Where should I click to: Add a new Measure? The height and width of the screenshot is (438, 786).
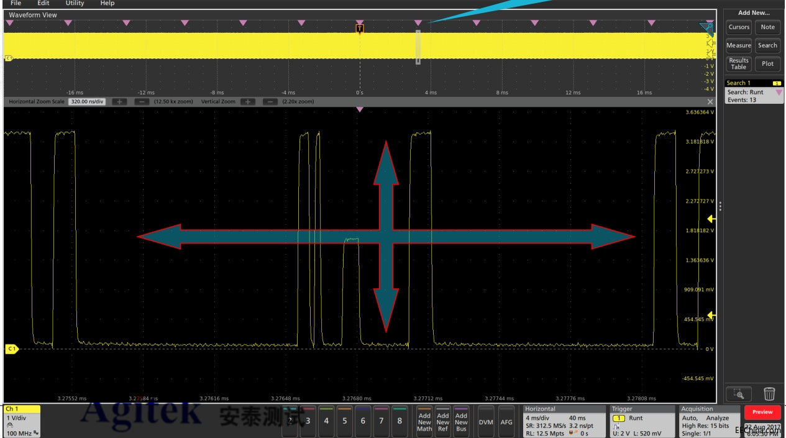(x=739, y=45)
